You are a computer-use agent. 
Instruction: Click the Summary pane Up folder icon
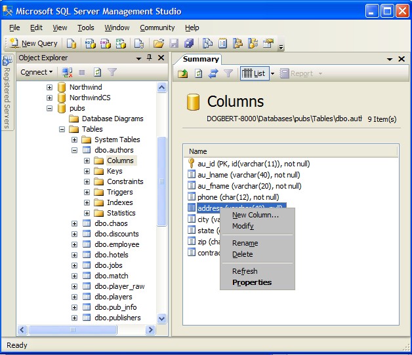[x=184, y=73]
